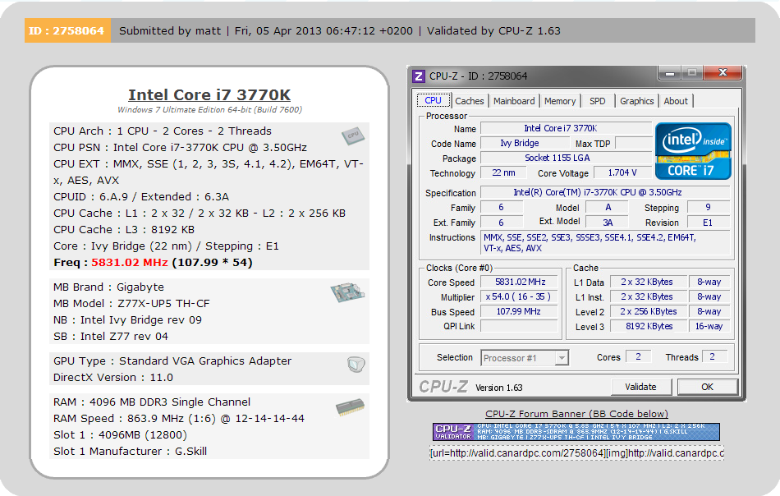Image resolution: width=780 pixels, height=496 pixels.
Task: Switch to the CPU tab
Action: [x=433, y=100]
